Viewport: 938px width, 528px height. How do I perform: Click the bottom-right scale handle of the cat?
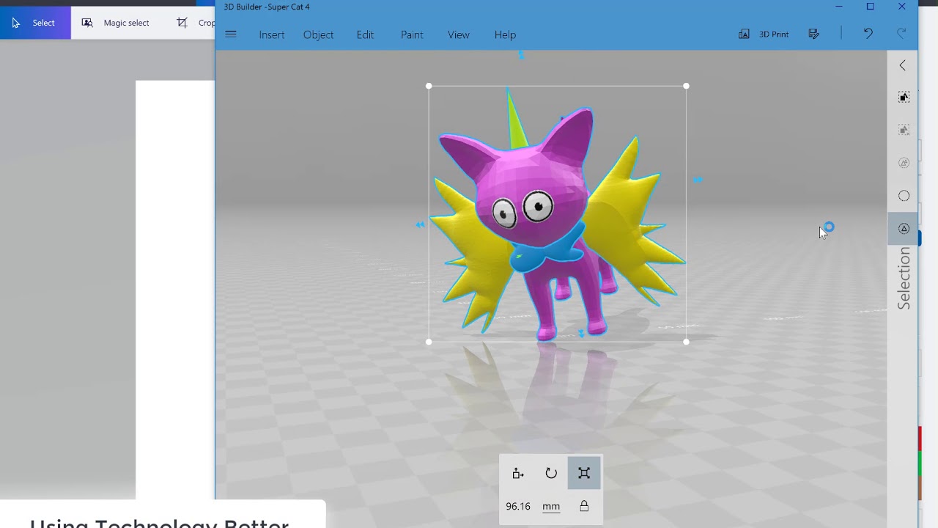pyautogui.click(x=686, y=342)
